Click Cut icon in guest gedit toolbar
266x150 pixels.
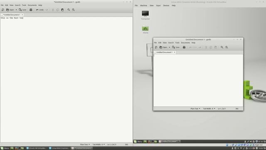point(206,47)
